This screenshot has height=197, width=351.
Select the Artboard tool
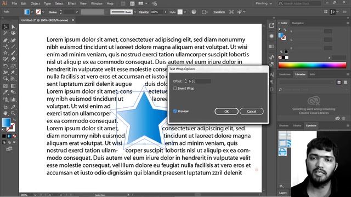[5, 107]
